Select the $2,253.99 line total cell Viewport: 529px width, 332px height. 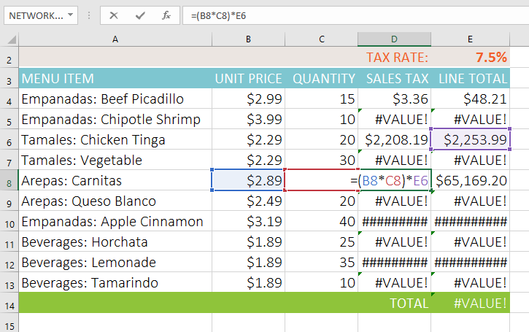point(471,140)
